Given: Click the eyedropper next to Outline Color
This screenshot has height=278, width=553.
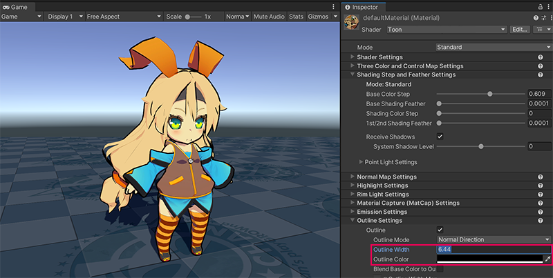Looking at the screenshot, I should coord(547,259).
